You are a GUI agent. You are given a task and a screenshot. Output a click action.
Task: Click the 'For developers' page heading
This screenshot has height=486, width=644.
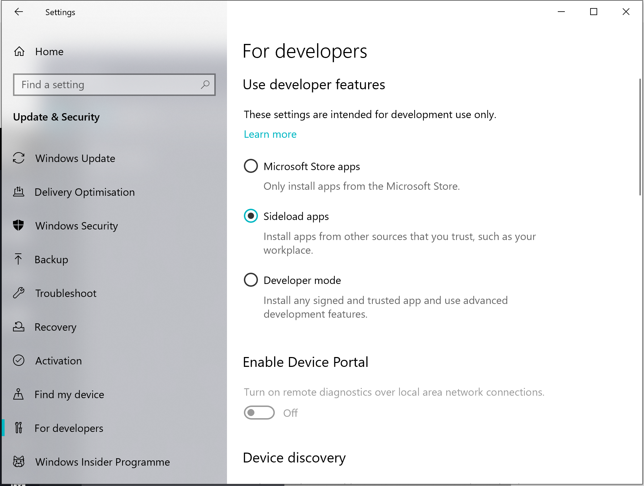tap(305, 51)
